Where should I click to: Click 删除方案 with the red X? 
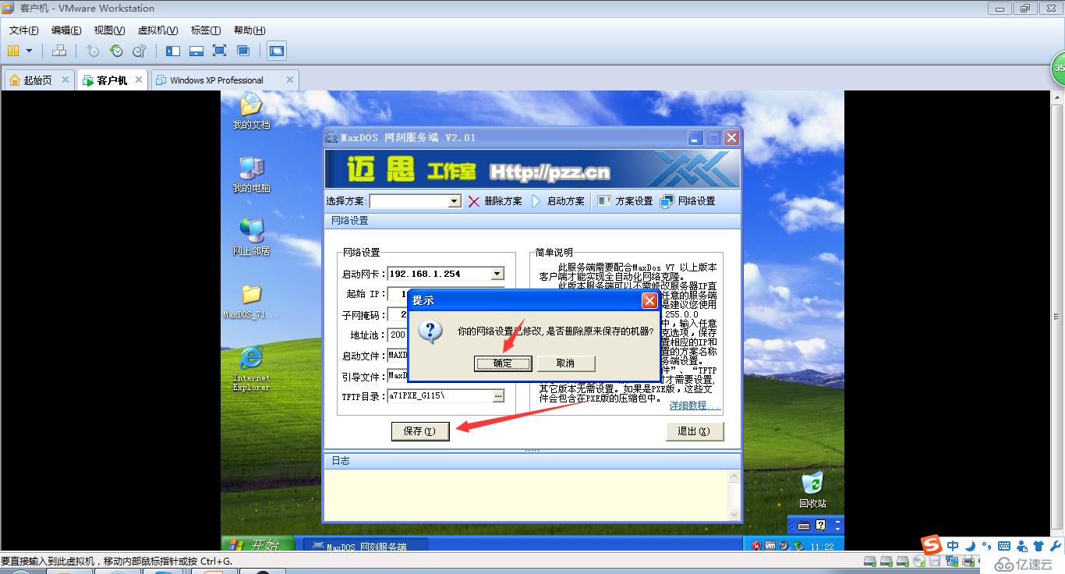coord(495,201)
